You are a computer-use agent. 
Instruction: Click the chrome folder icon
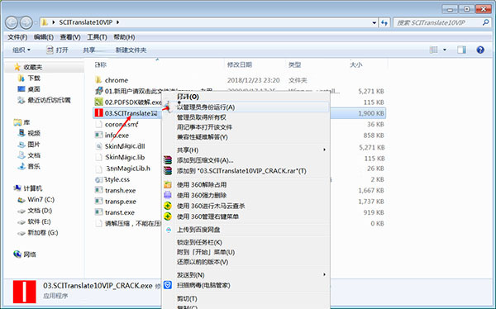click(x=98, y=80)
